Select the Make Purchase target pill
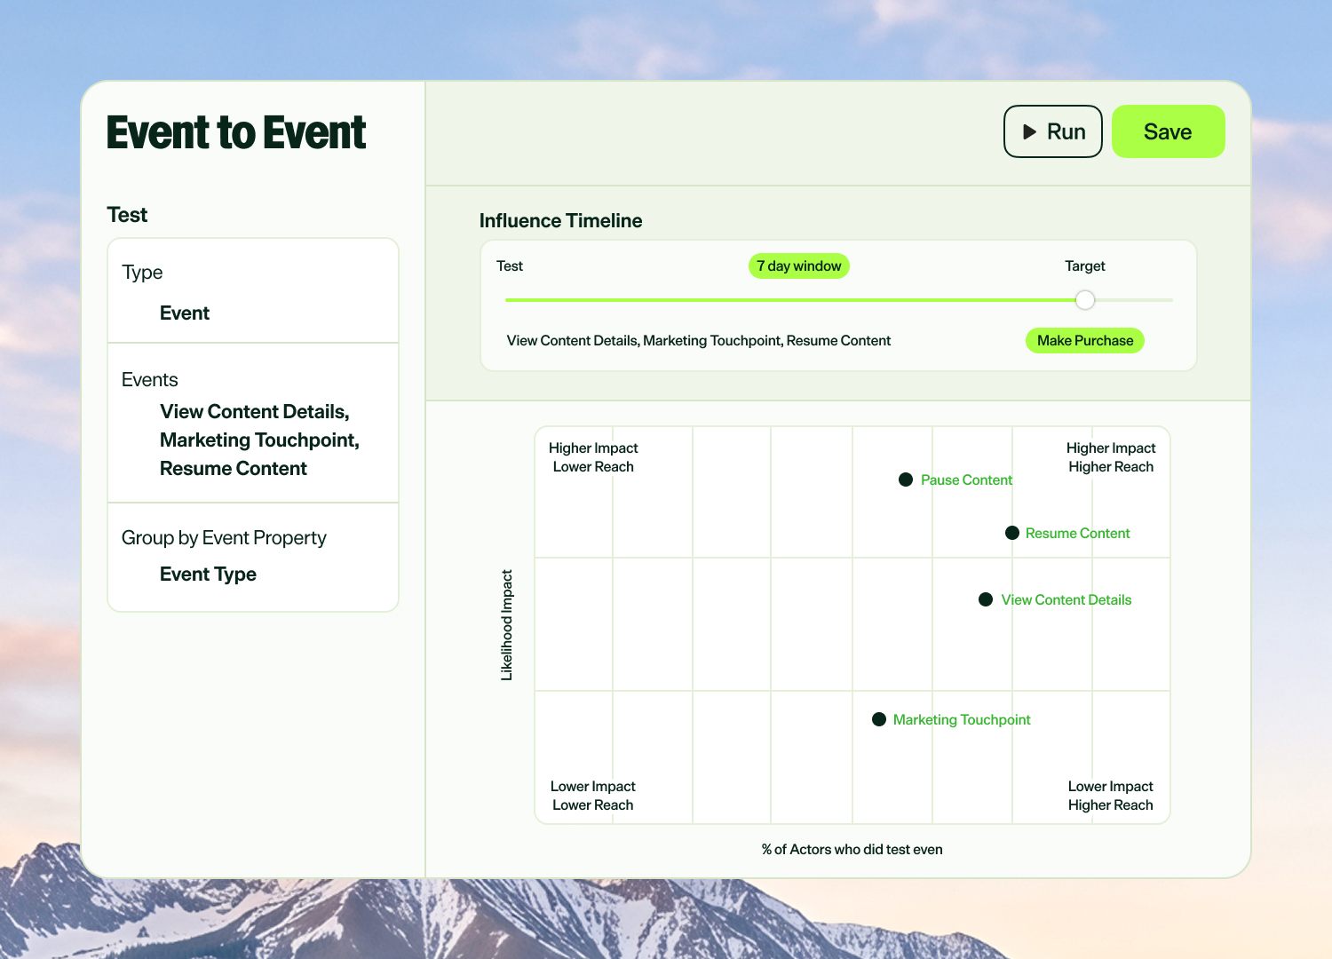 [x=1085, y=341]
